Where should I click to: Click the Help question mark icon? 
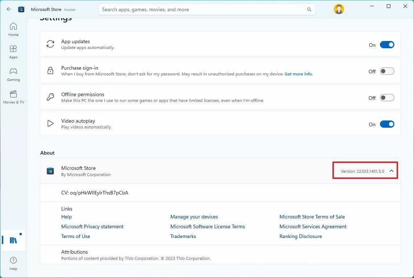13,263
